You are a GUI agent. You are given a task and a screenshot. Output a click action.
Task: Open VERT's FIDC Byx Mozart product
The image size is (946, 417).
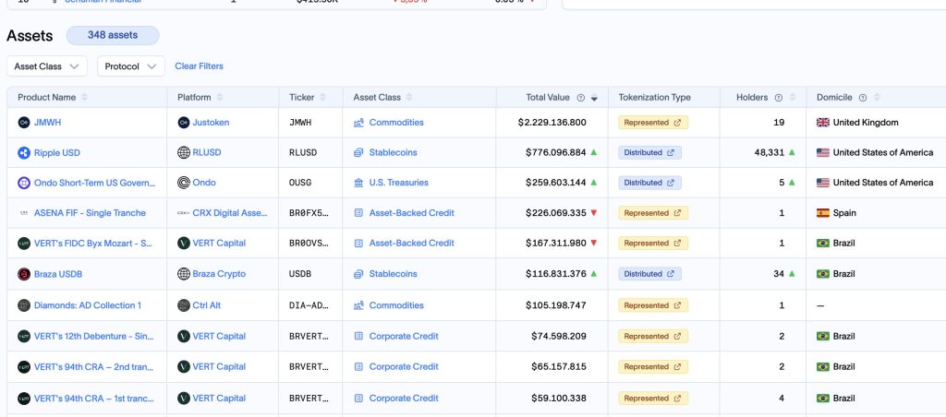pos(93,244)
